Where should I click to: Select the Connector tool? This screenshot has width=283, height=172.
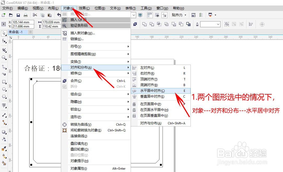pyautogui.click(x=4, y=123)
